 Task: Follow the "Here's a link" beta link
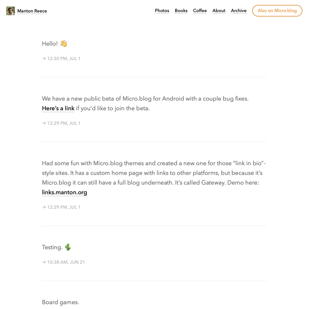coord(58,108)
